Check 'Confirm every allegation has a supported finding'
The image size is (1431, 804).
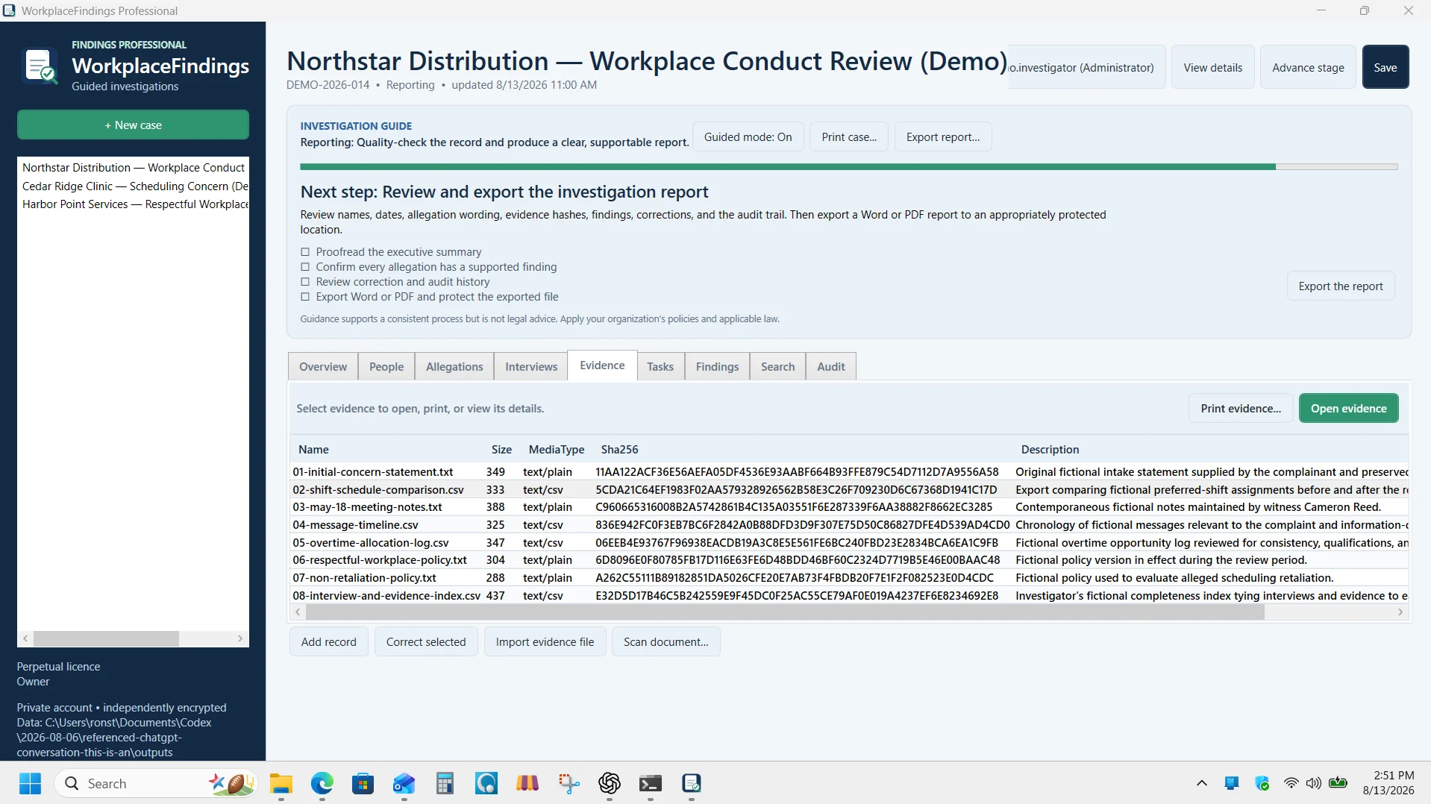304,267
